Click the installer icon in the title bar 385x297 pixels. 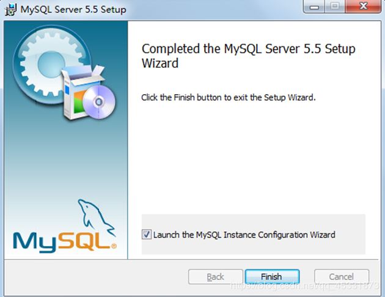pyautogui.click(x=10, y=9)
